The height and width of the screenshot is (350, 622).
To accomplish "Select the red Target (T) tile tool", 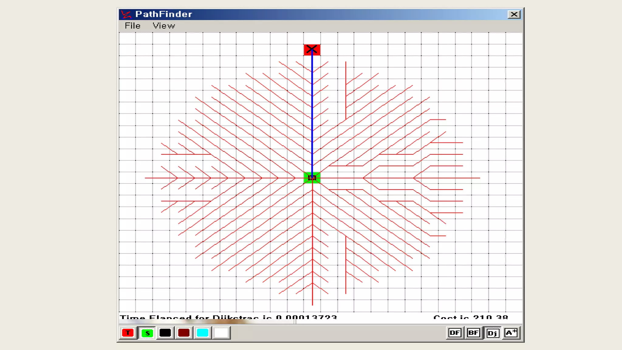I will [128, 333].
